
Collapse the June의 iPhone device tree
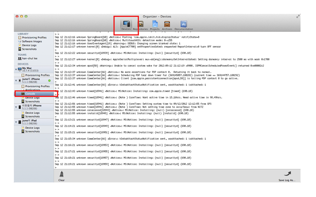(x=16, y=81)
